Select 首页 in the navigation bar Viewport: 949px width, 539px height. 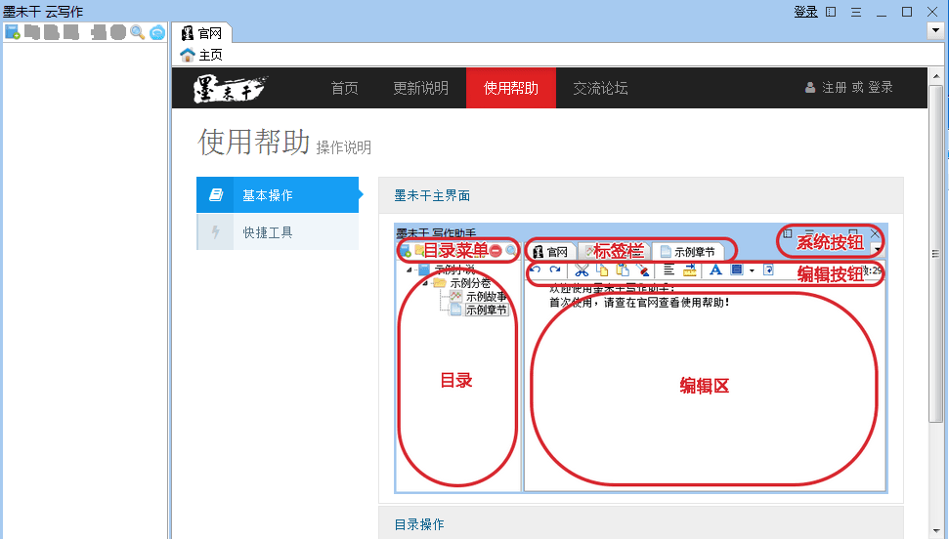pos(344,88)
